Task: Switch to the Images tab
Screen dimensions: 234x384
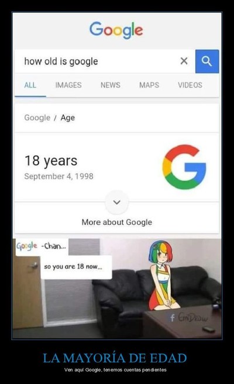Action: 68,85
